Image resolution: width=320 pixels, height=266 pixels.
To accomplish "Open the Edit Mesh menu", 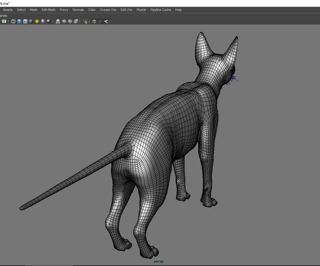I will click(49, 10).
